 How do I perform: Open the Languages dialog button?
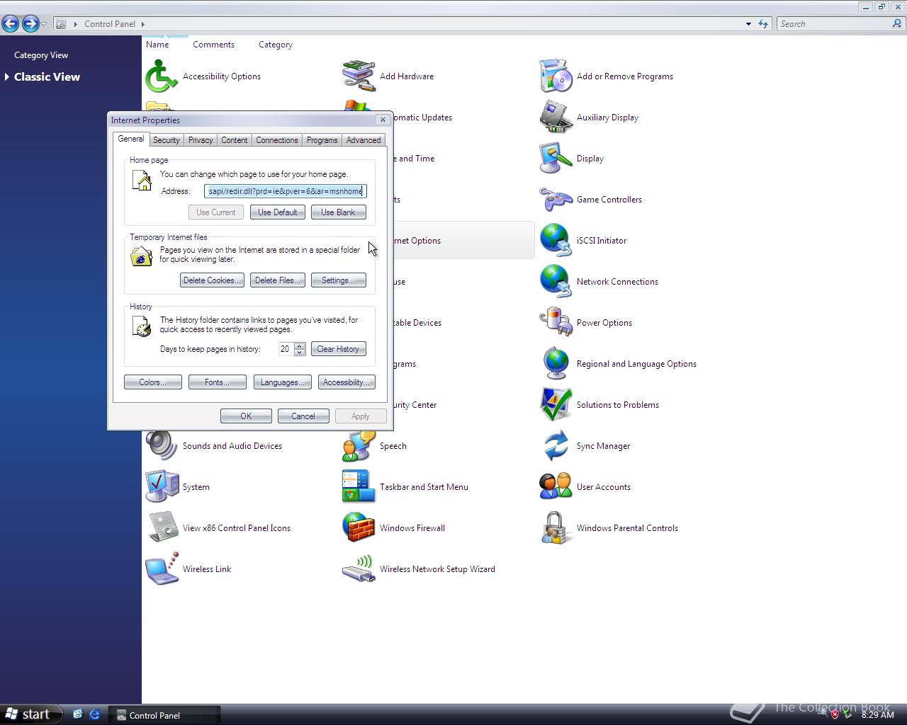[x=283, y=382]
